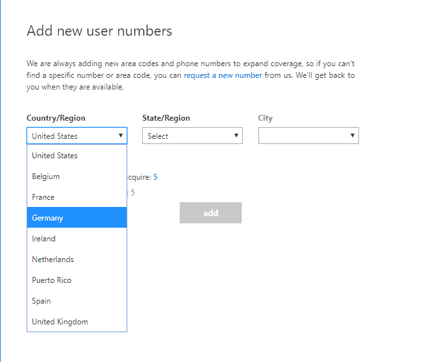Click the 'Add new user numbers' heading

coord(99,31)
